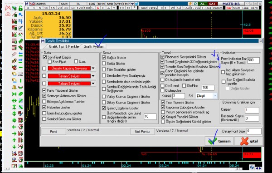Uncheck Sağda Göster scale option
This screenshot has width=272, height=173.
click(104, 57)
